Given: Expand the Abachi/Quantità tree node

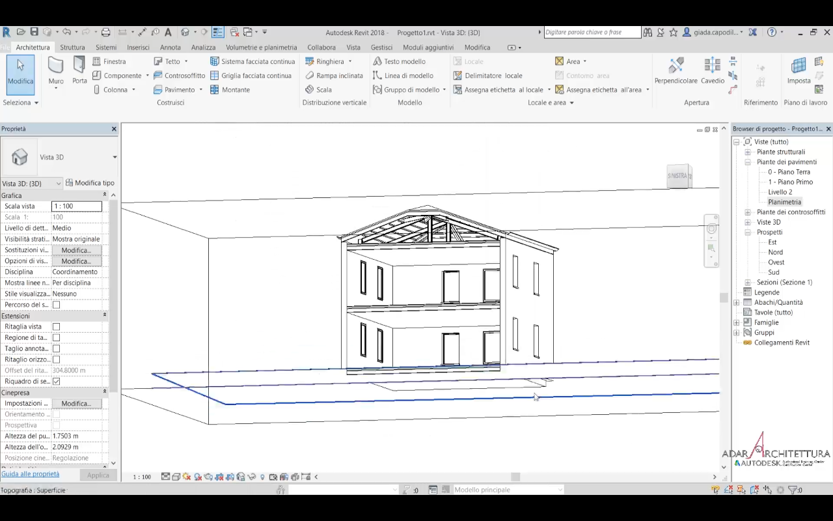Looking at the screenshot, I should coord(737,302).
